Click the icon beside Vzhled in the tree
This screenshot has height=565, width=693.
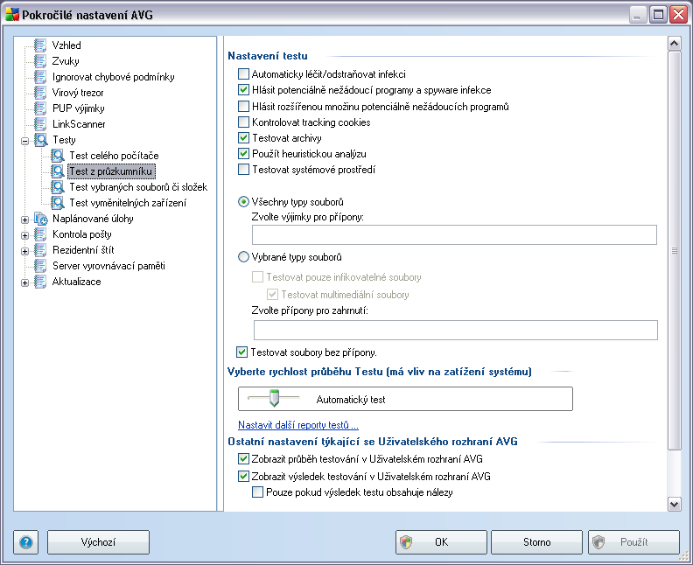40,45
